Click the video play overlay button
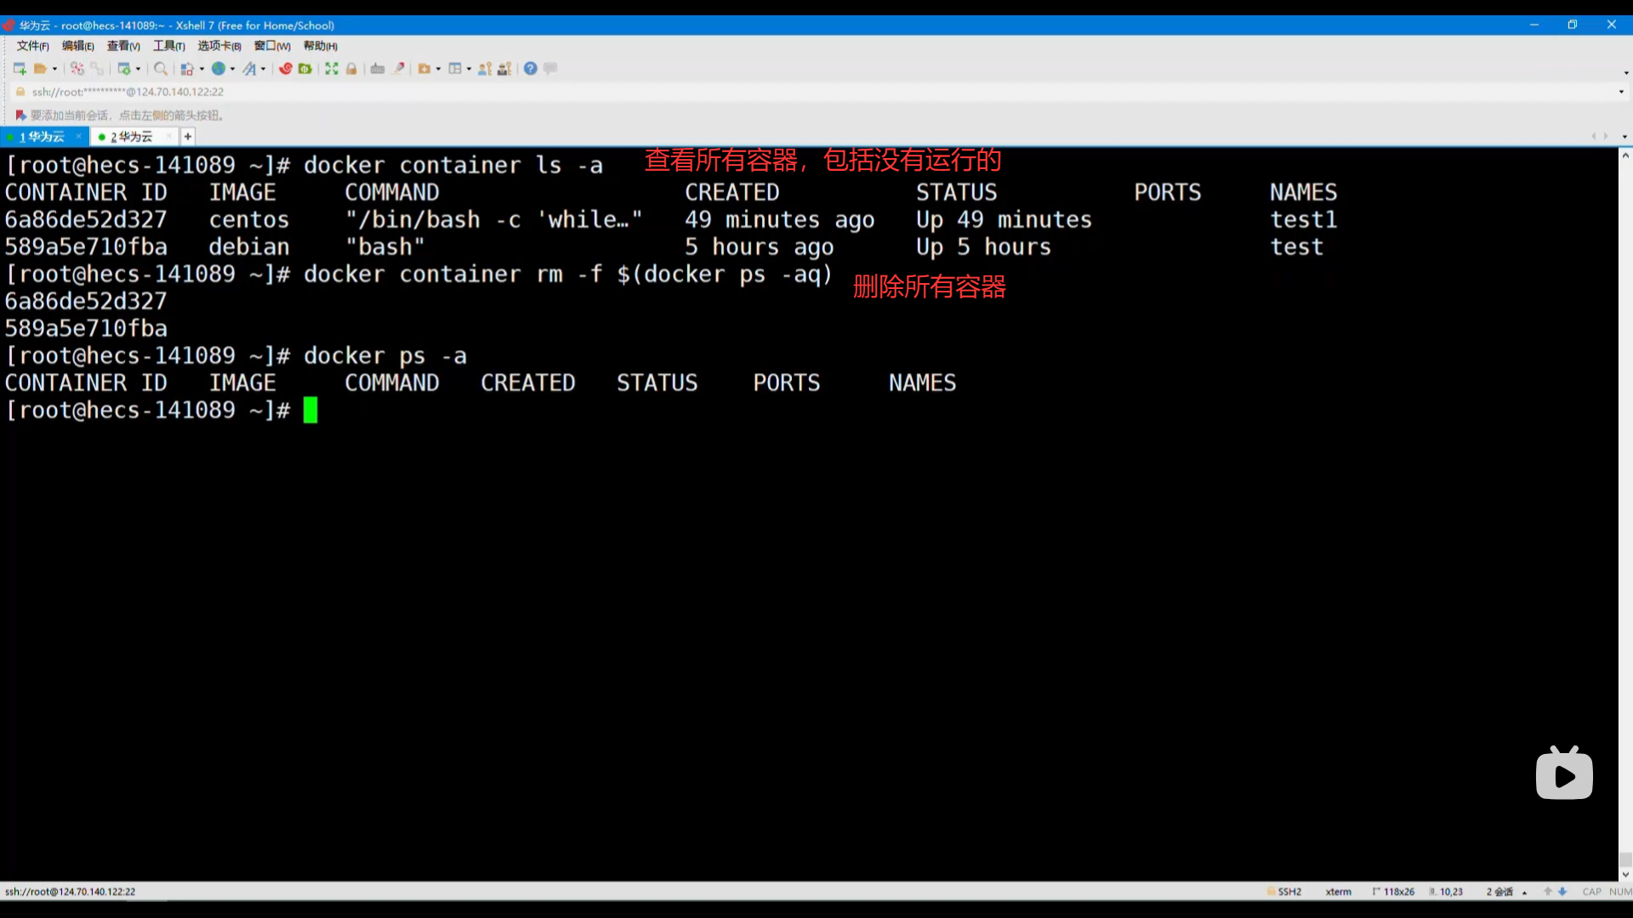Screen dimensions: 1633x918 point(1563,775)
